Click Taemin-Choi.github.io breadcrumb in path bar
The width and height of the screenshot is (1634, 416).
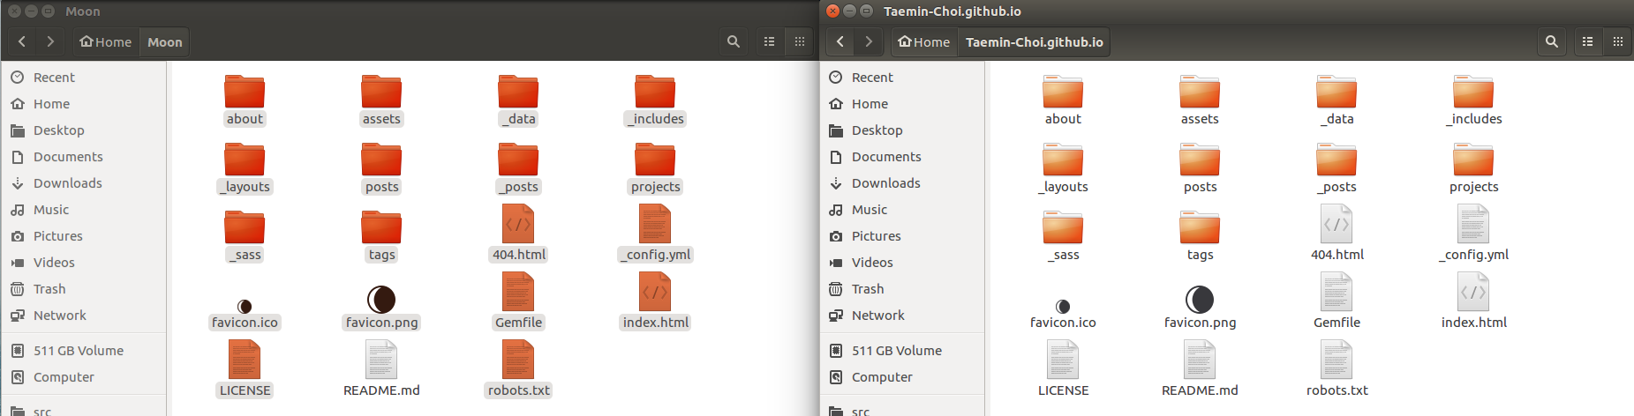[1034, 41]
